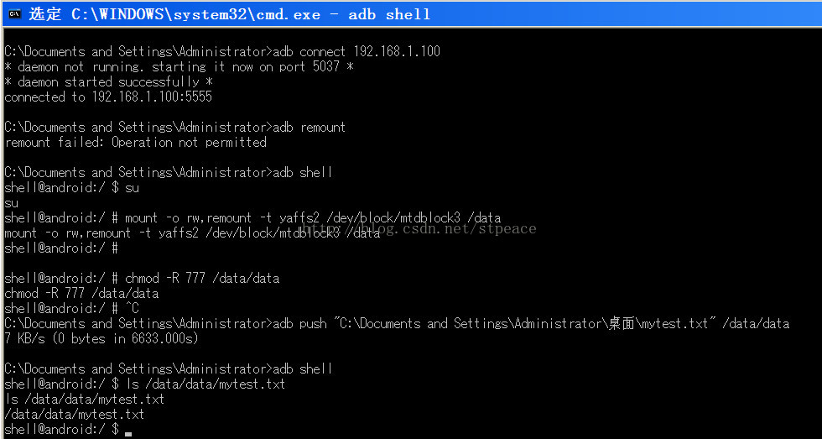Click the '7 KB/s (0 bytes in 6633.000s)' output

click(101, 339)
